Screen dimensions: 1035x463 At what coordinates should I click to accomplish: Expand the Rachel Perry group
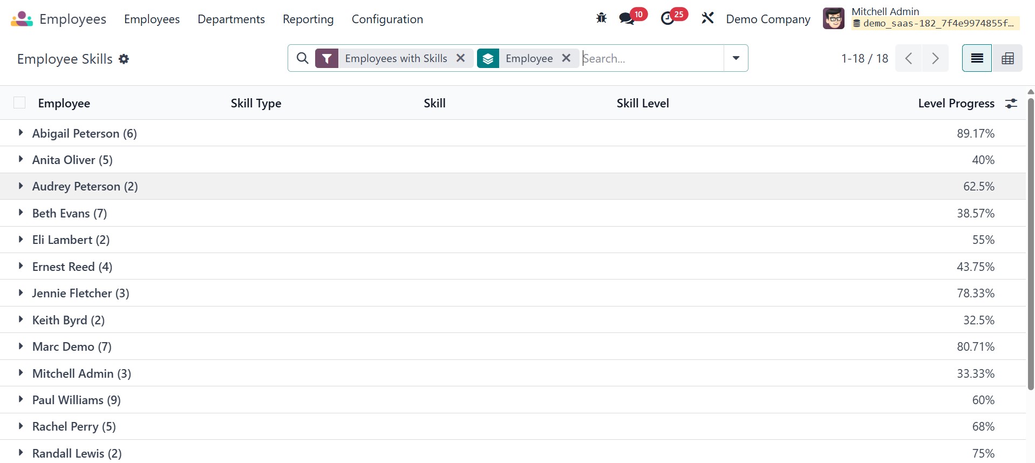(x=21, y=426)
